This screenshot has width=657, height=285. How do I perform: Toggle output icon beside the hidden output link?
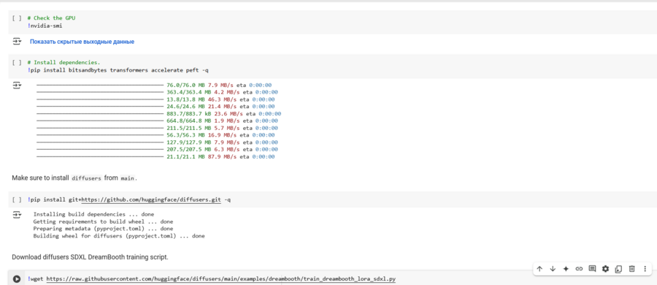click(x=16, y=42)
